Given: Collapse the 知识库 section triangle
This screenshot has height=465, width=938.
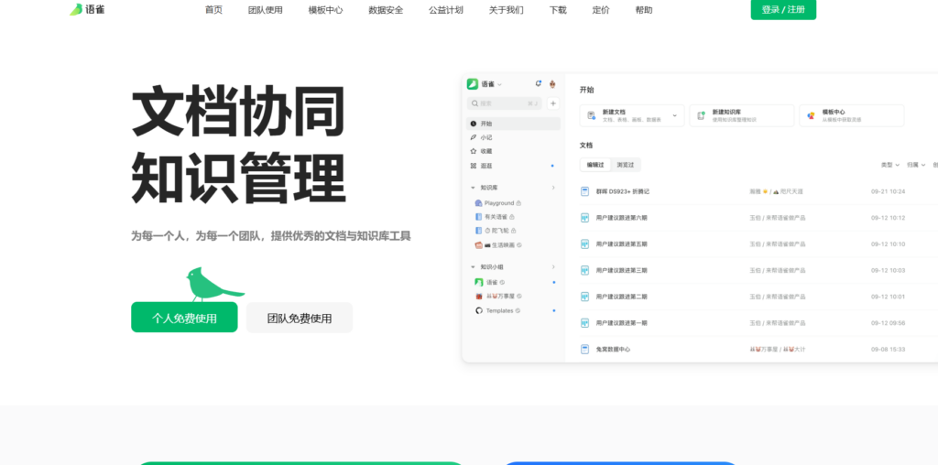Looking at the screenshot, I should tap(473, 188).
